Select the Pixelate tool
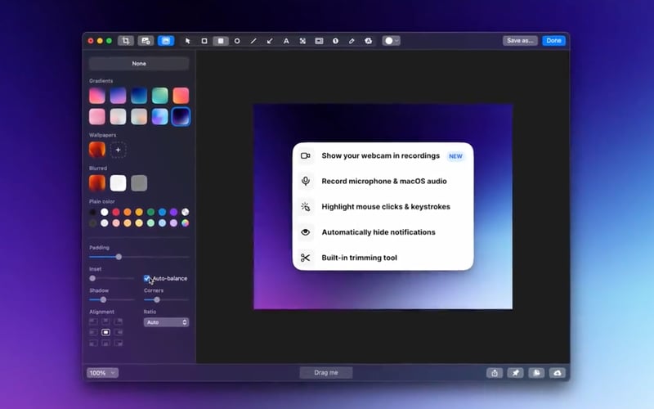This screenshot has width=654, height=409. pyautogui.click(x=302, y=41)
